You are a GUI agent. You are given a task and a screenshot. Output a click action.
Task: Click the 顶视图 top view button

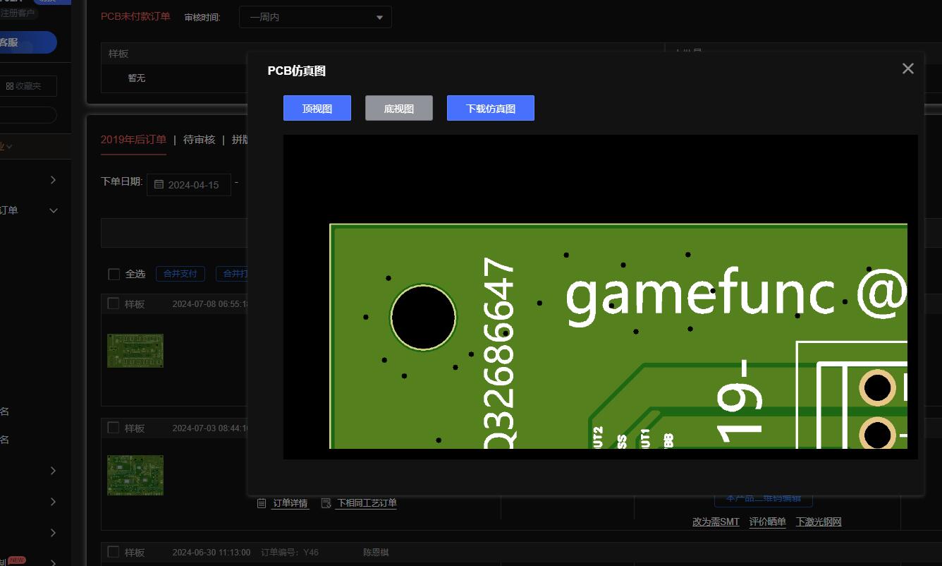tap(317, 108)
